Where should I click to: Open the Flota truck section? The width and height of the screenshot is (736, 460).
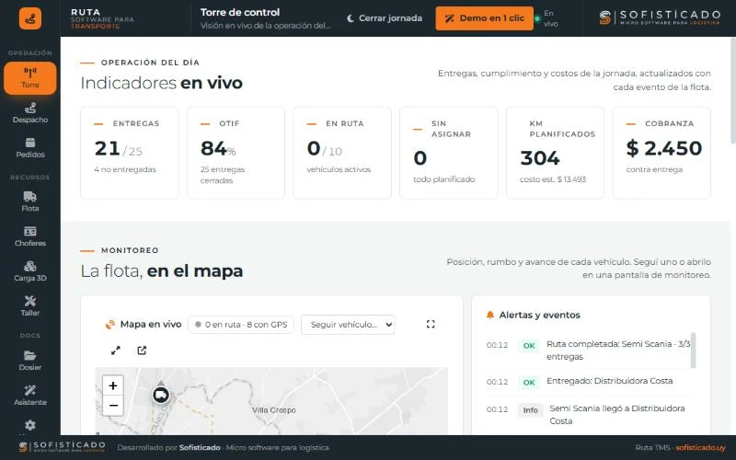(x=30, y=201)
